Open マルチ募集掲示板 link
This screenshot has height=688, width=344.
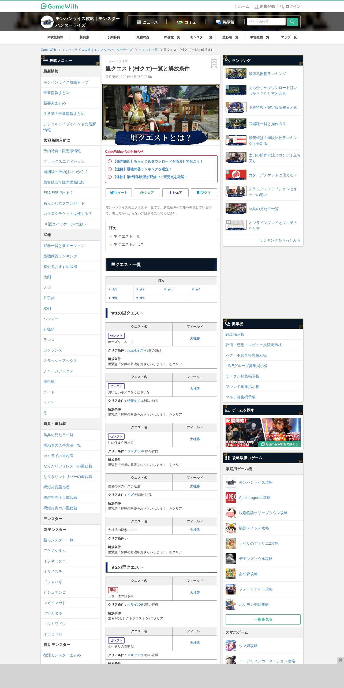(241, 397)
